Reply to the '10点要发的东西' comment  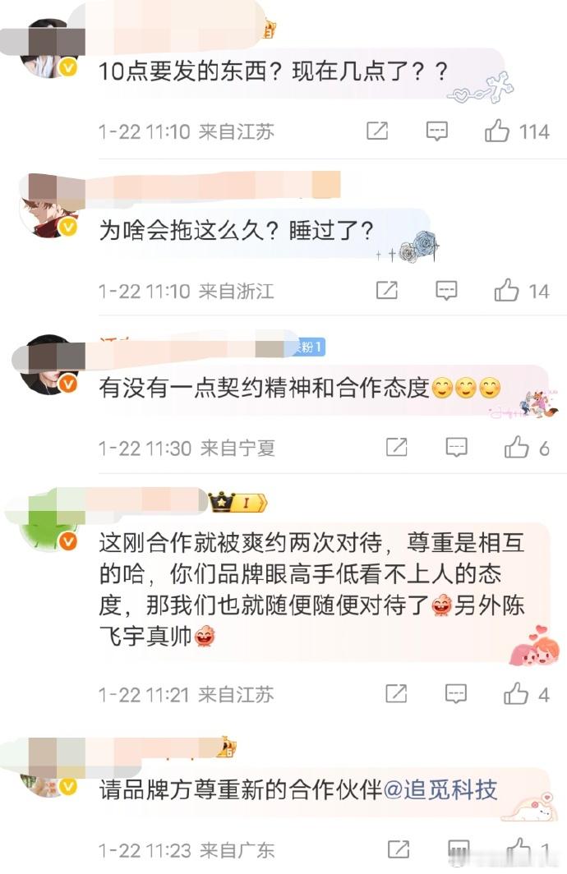pyautogui.click(x=436, y=131)
